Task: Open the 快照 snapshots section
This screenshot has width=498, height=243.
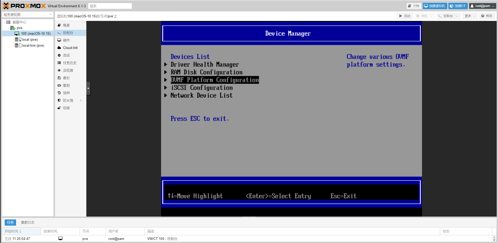Action: (x=66, y=93)
